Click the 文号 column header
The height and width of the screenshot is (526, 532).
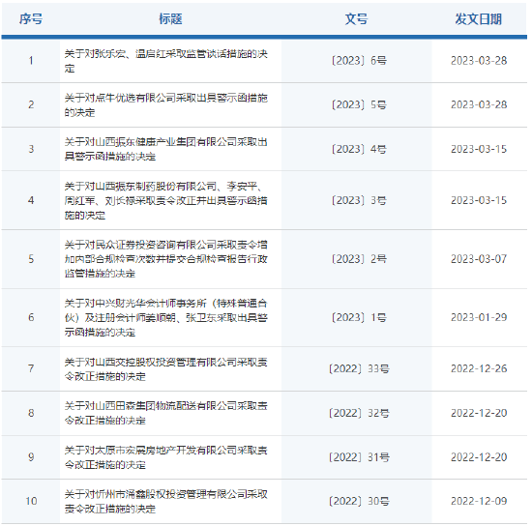[x=356, y=19]
